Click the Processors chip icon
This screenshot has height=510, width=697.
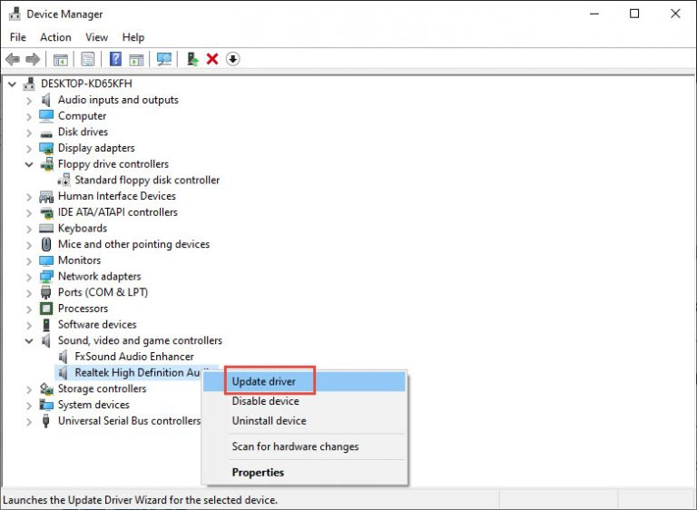click(46, 309)
